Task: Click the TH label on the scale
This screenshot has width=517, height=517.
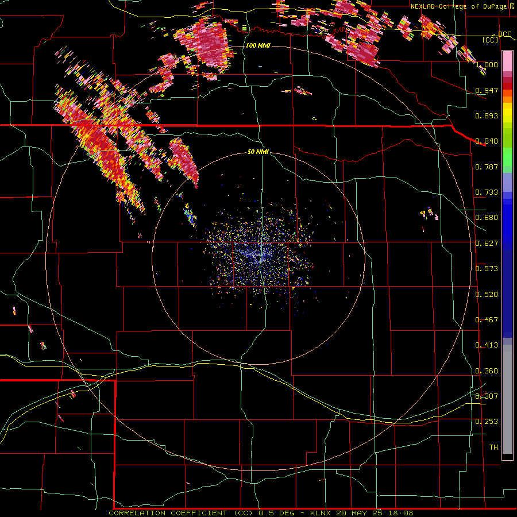Action: click(493, 447)
